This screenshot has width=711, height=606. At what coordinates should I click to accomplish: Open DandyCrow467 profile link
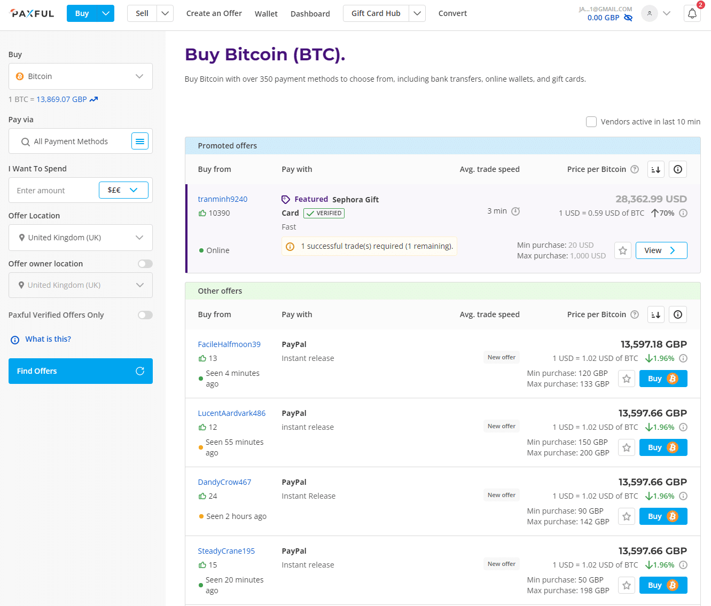(x=224, y=482)
